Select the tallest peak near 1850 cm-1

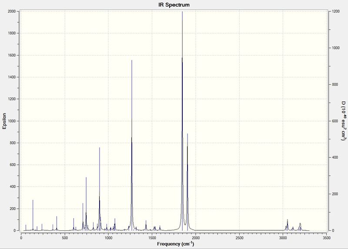182,121
